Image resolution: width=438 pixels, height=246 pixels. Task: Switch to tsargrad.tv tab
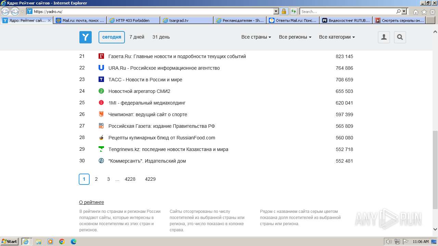(187, 20)
